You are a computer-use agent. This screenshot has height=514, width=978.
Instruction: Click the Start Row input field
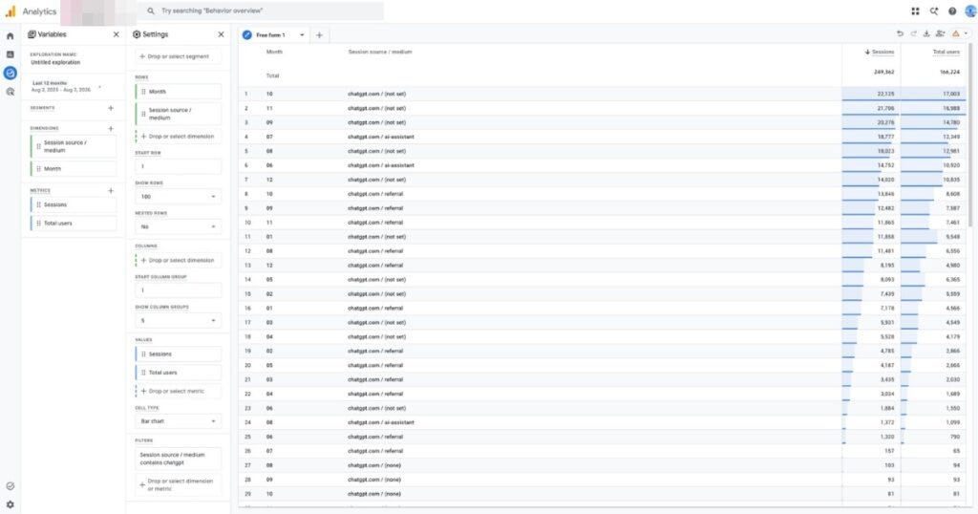(179, 166)
